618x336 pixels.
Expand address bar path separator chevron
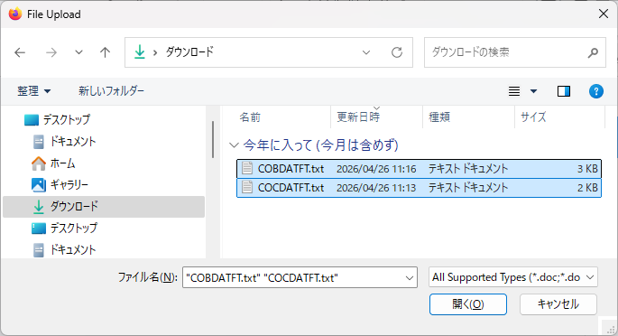click(155, 52)
